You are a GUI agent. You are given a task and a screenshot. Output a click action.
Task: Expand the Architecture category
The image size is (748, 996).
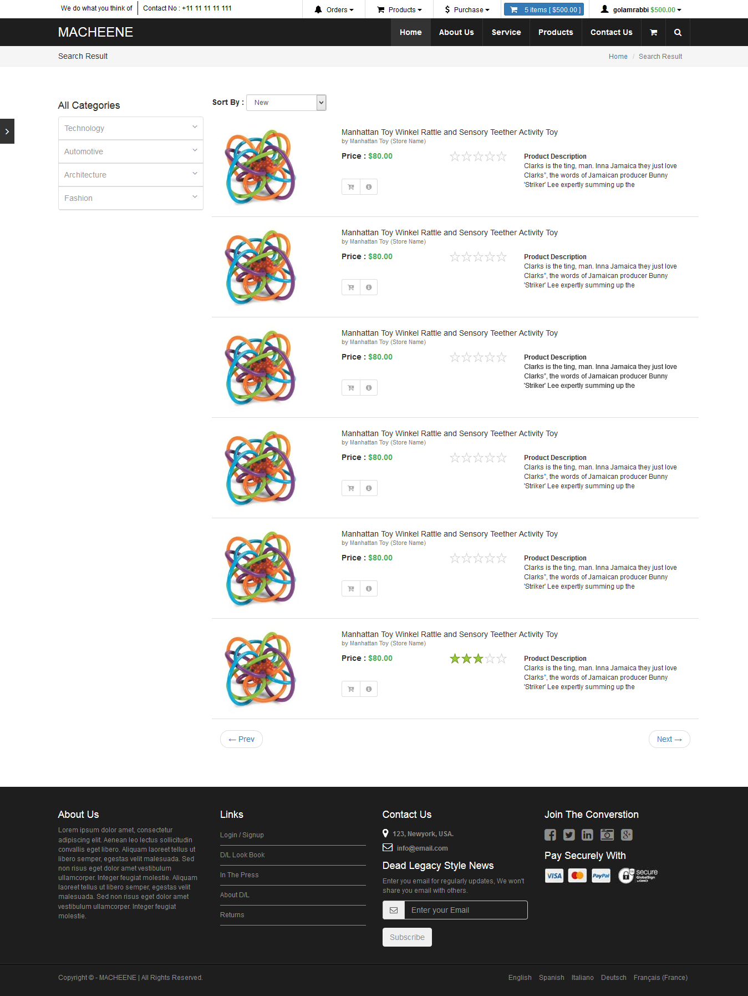[x=131, y=175]
